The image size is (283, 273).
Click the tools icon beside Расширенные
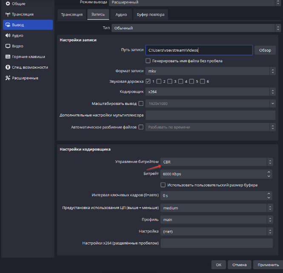click(8, 78)
